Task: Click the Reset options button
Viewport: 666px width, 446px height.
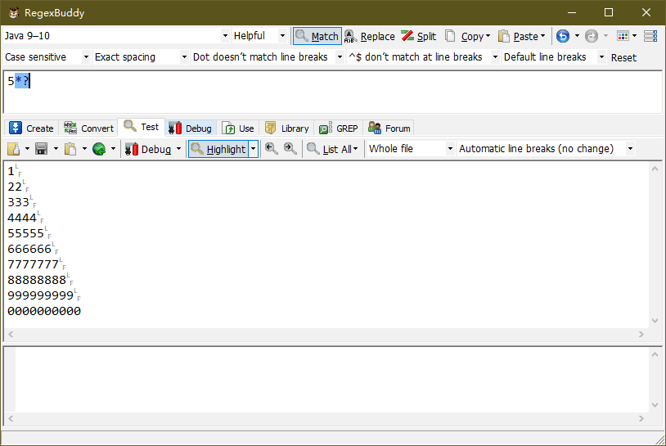Action: (623, 58)
